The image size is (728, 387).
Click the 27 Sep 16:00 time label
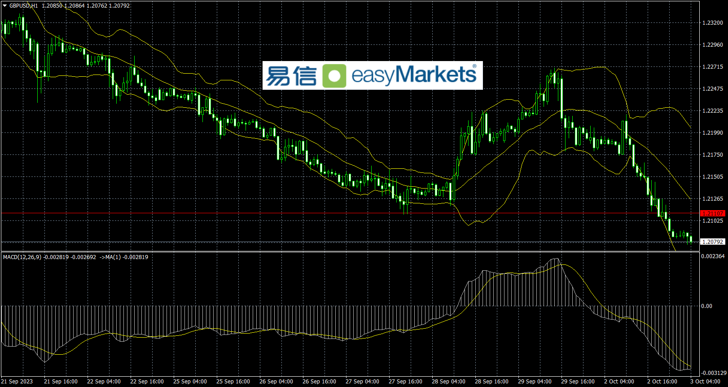[x=405, y=382]
